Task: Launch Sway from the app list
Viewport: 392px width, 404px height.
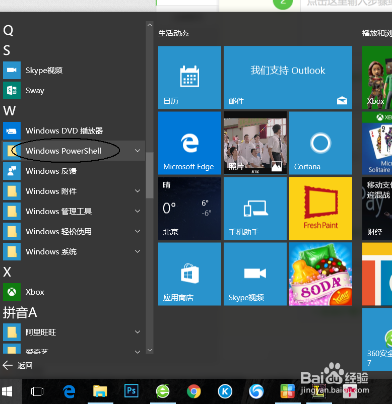Action: click(x=74, y=91)
